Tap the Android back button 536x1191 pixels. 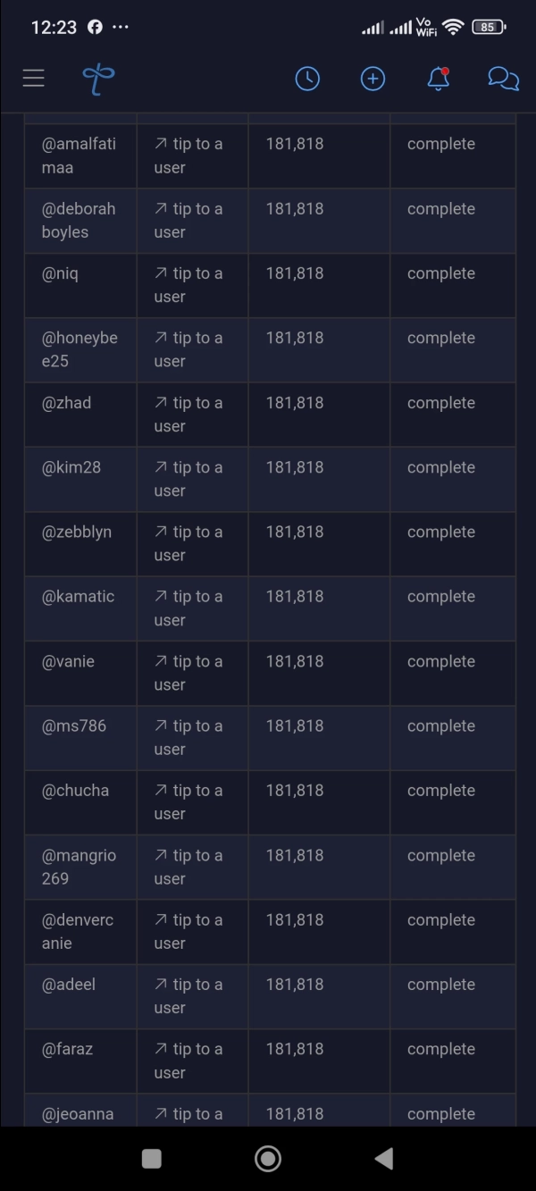(384, 1159)
